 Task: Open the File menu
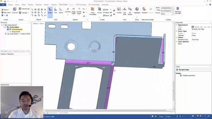(x=3, y=5)
